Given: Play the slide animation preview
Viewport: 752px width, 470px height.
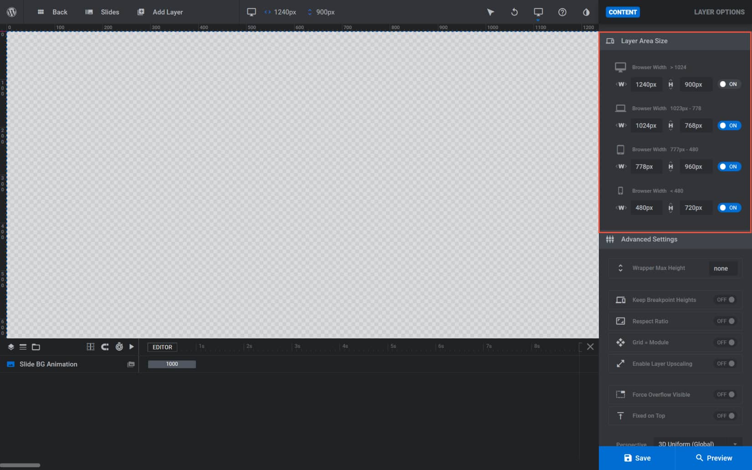Looking at the screenshot, I should [132, 347].
